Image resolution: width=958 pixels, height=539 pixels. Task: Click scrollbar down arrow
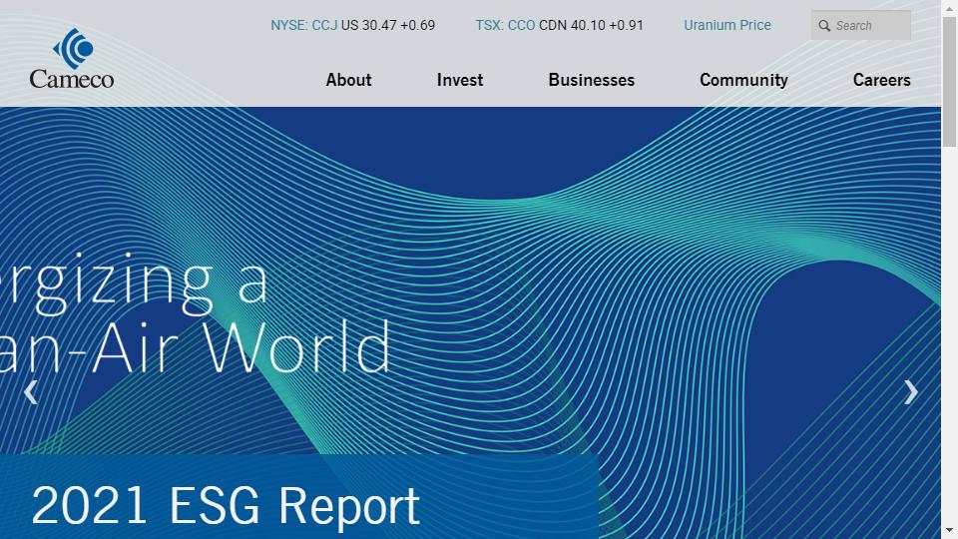coord(949,532)
